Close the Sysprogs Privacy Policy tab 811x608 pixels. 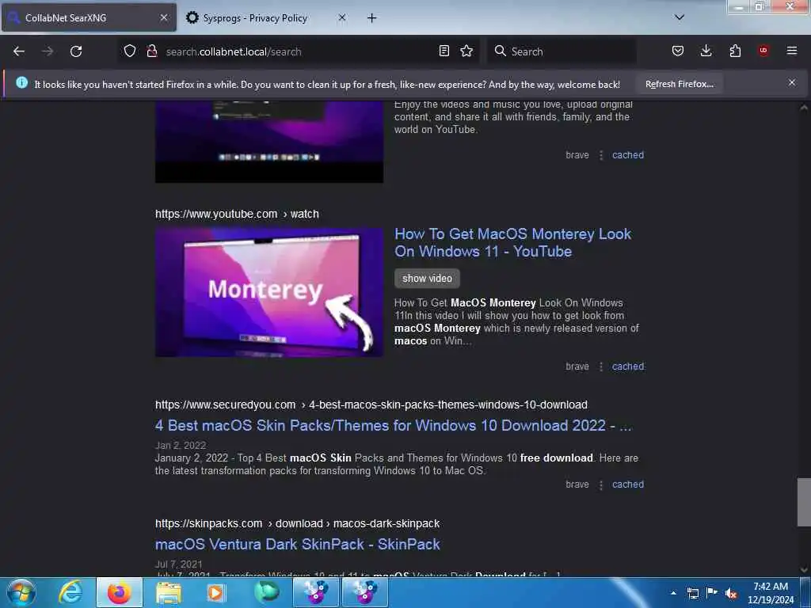(342, 17)
